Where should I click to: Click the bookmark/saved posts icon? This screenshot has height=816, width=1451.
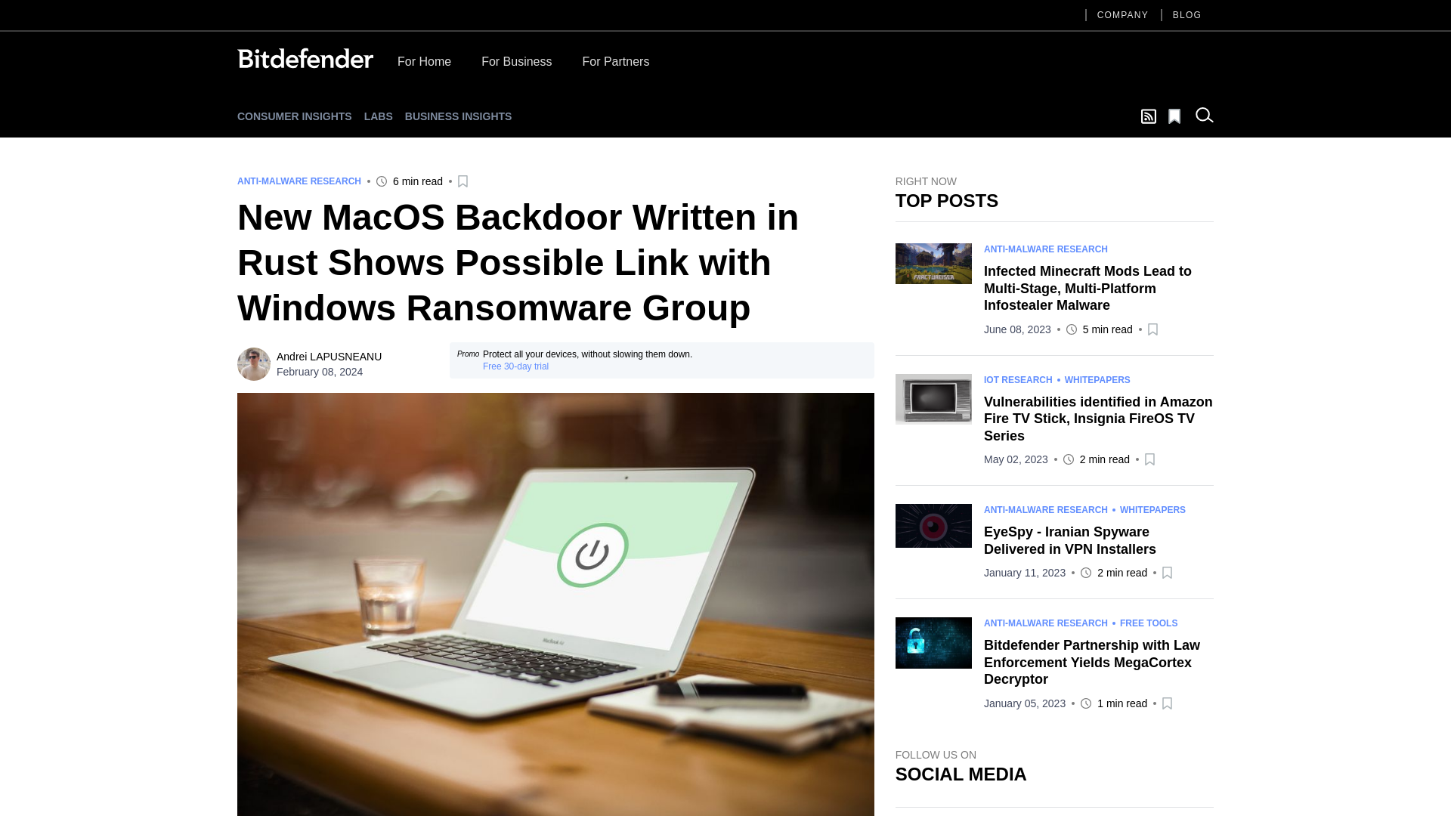(1174, 116)
